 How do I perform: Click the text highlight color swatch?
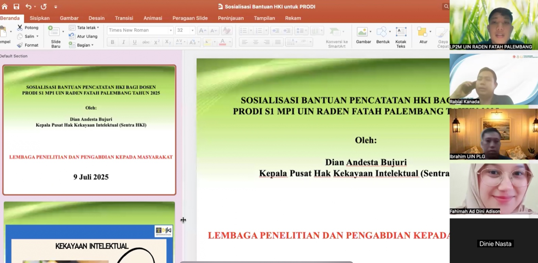point(208,42)
